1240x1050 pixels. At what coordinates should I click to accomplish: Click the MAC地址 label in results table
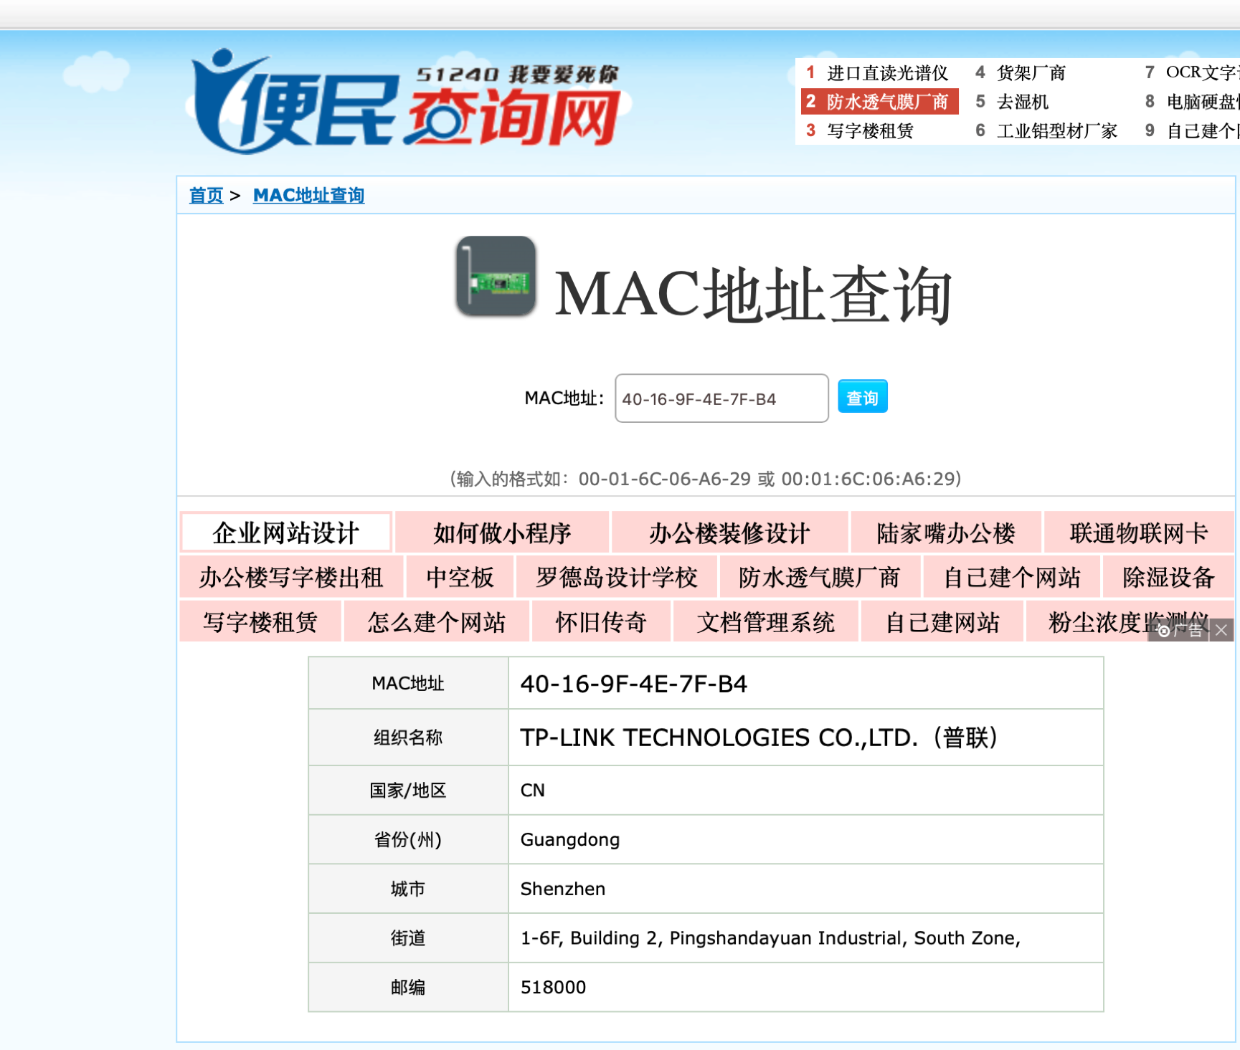pyautogui.click(x=408, y=684)
